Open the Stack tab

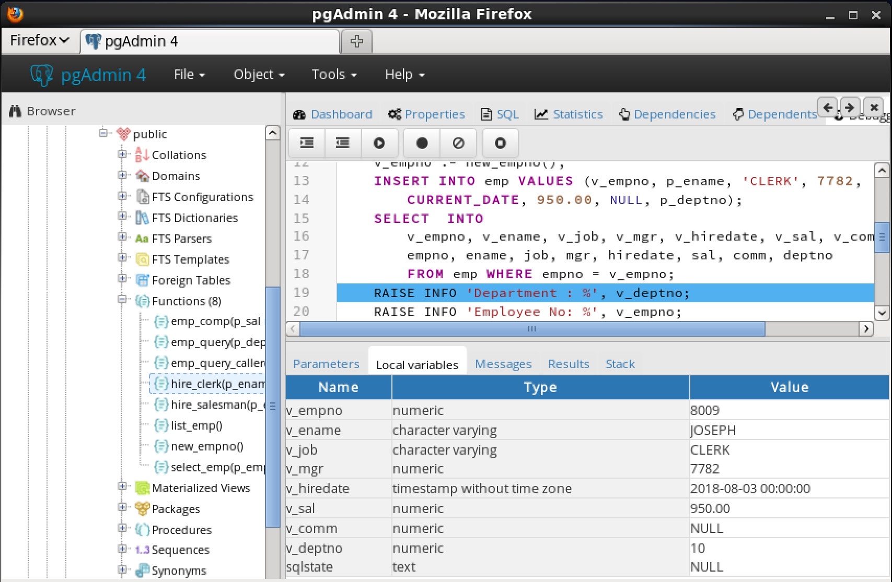pyautogui.click(x=619, y=364)
